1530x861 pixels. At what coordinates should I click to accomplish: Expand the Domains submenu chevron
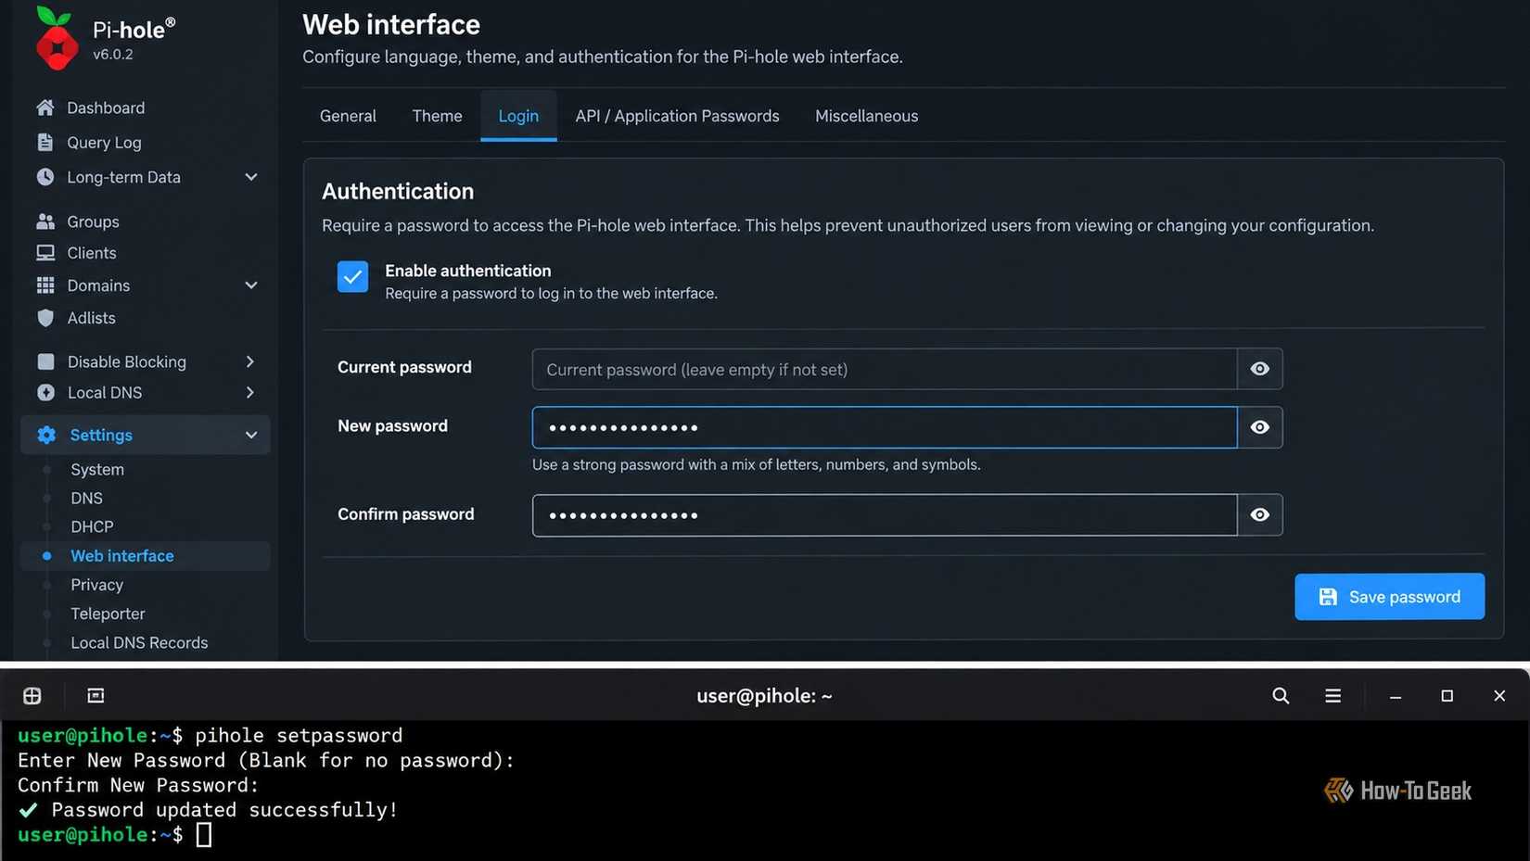tap(250, 285)
